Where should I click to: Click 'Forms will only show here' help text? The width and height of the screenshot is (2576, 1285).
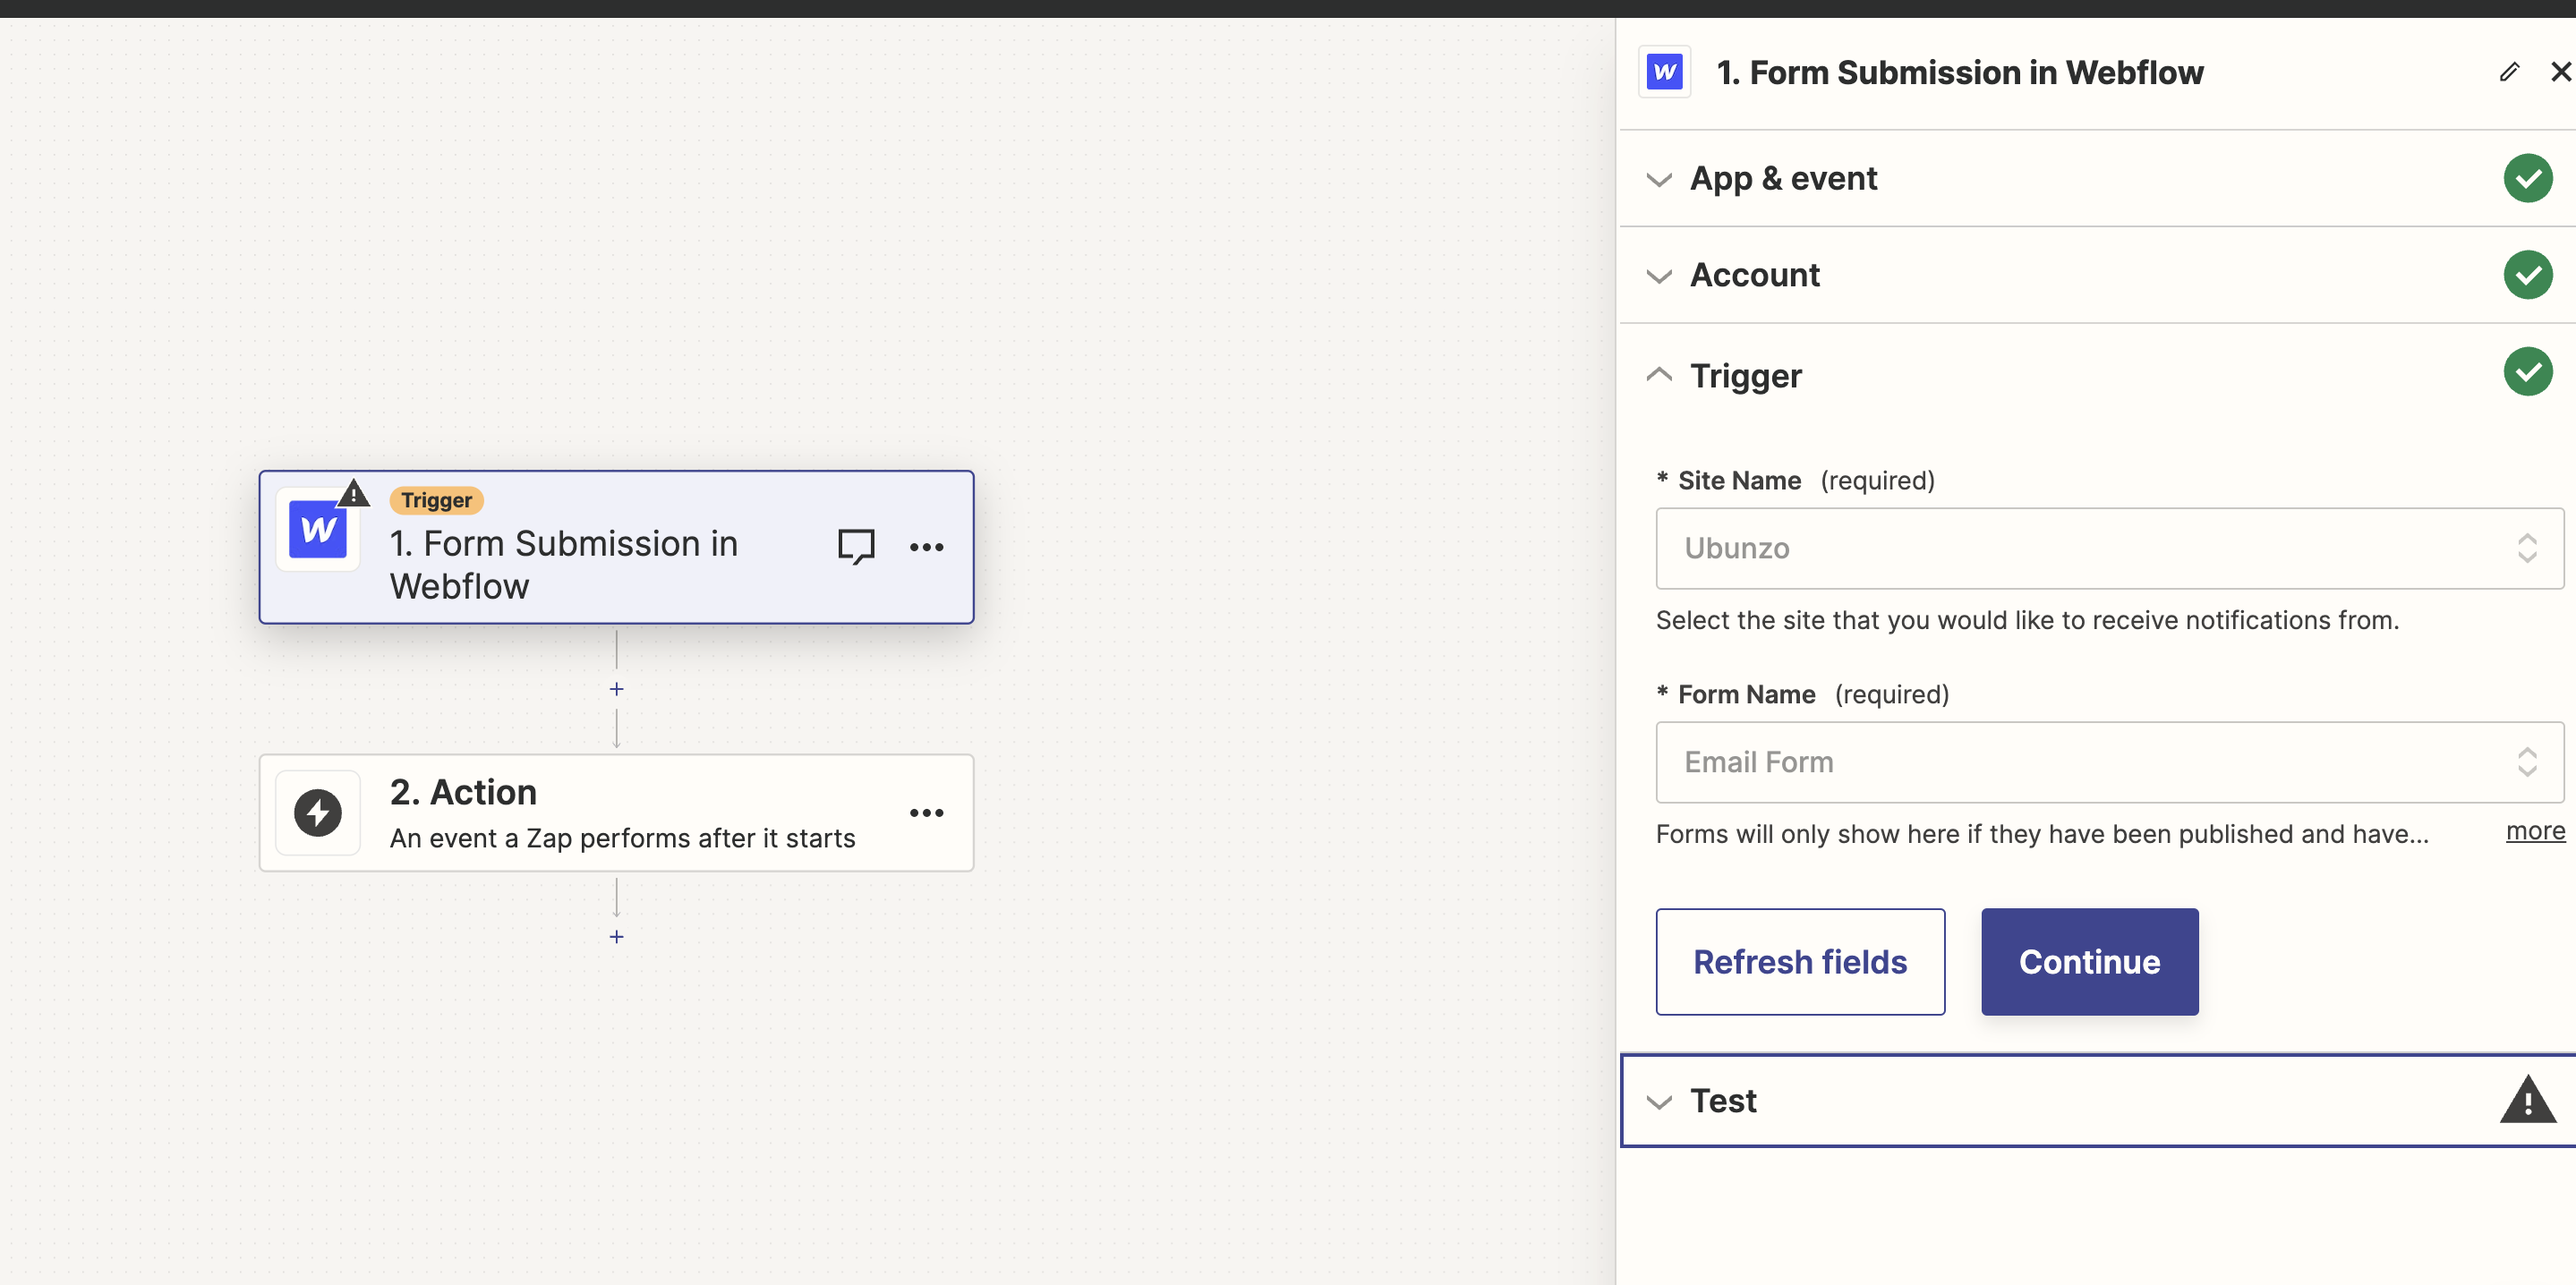(2042, 834)
